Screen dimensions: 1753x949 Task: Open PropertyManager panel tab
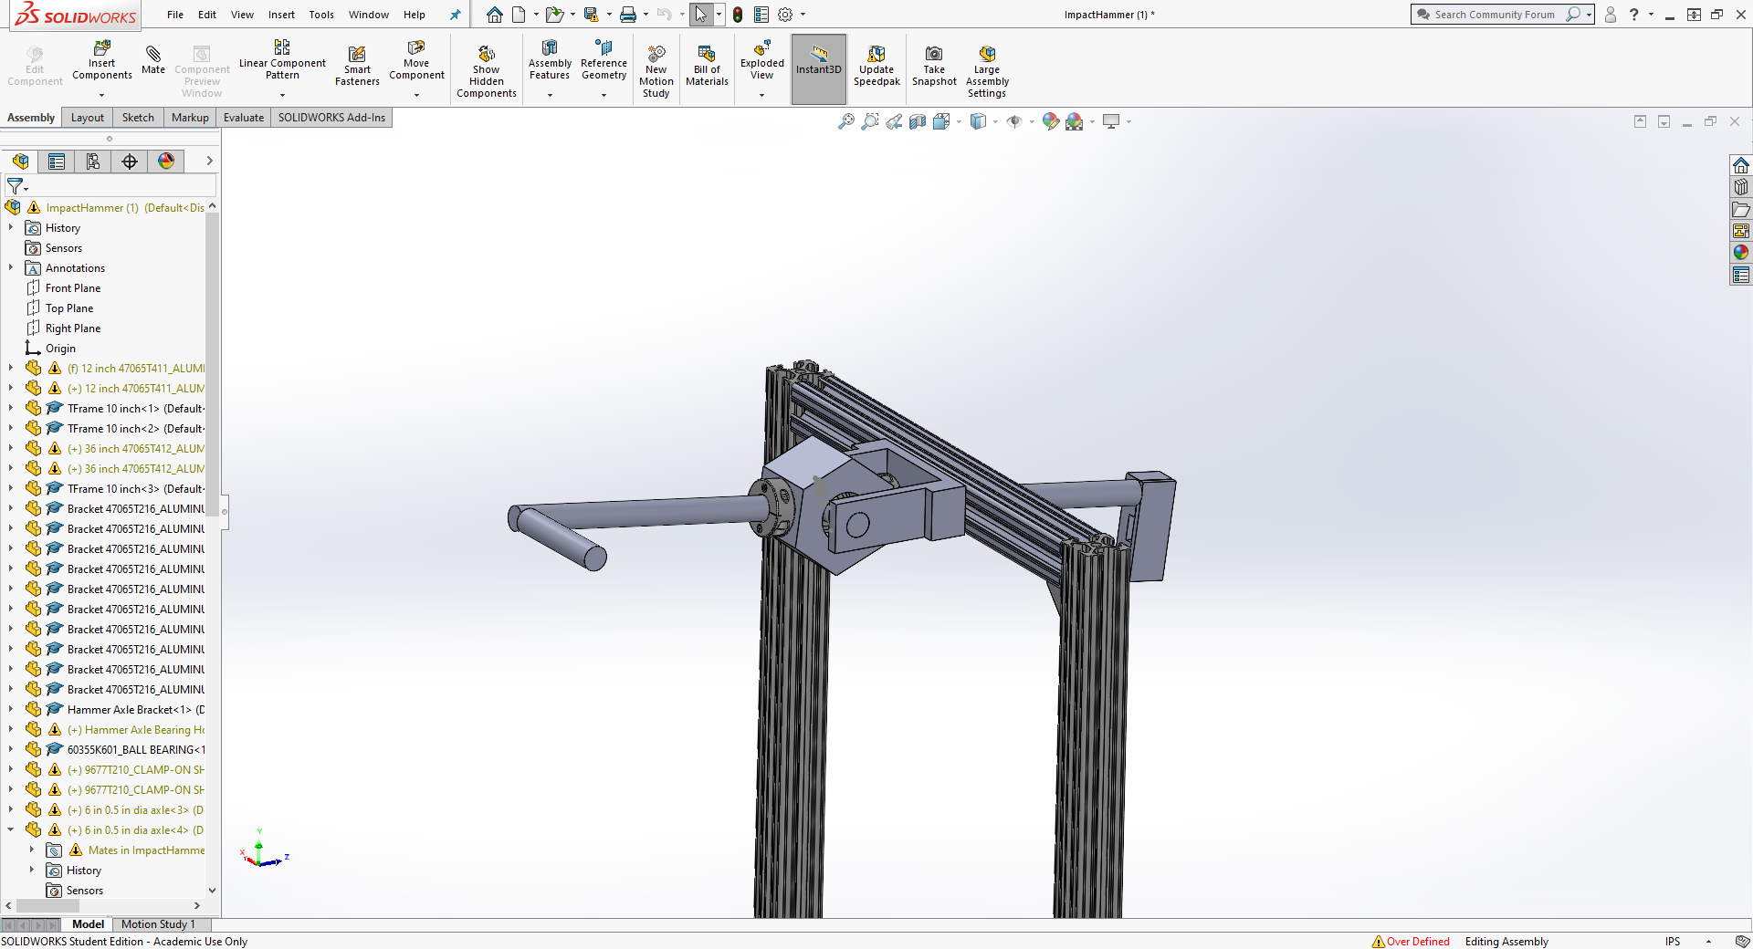pos(57,162)
